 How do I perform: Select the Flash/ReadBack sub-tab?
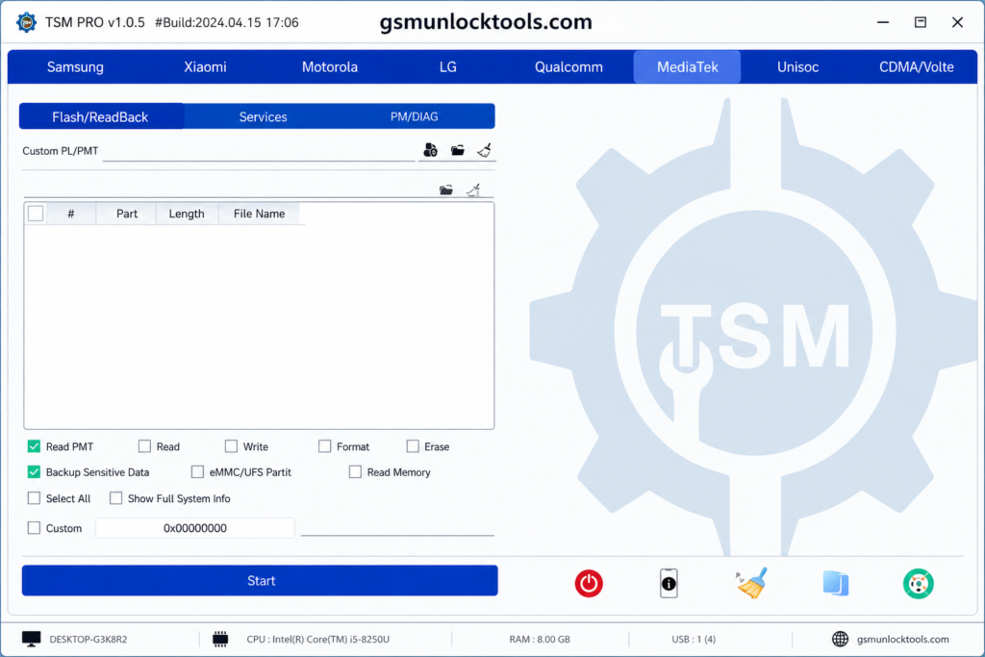(x=100, y=116)
